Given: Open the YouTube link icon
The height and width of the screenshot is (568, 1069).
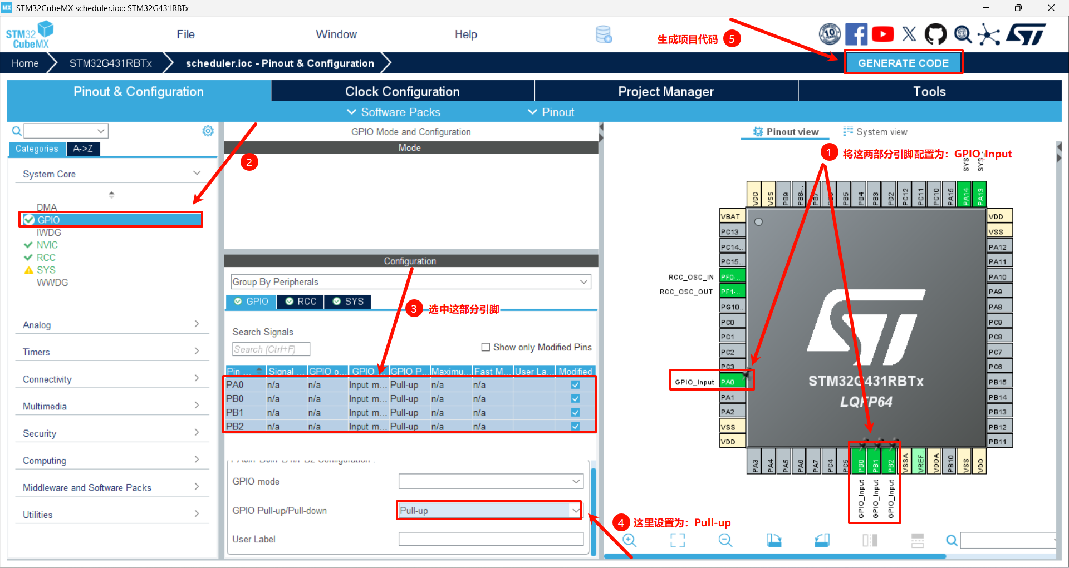Looking at the screenshot, I should (883, 34).
